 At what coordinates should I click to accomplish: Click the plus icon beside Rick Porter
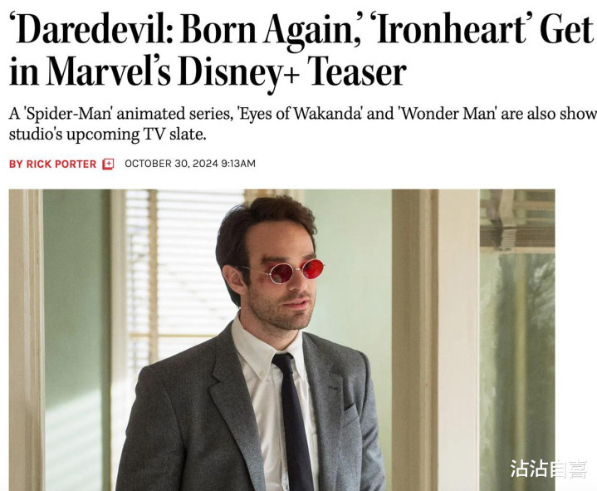[108, 164]
